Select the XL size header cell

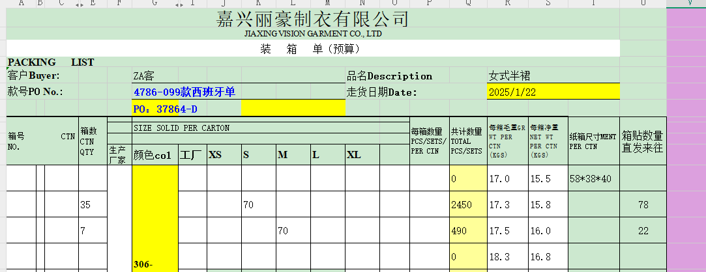[362, 156]
